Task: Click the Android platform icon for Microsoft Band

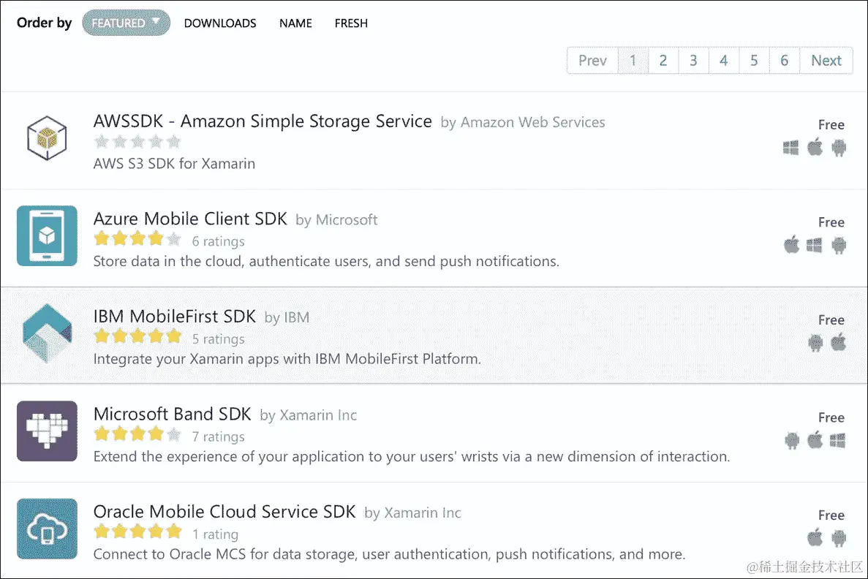Action: (x=792, y=441)
